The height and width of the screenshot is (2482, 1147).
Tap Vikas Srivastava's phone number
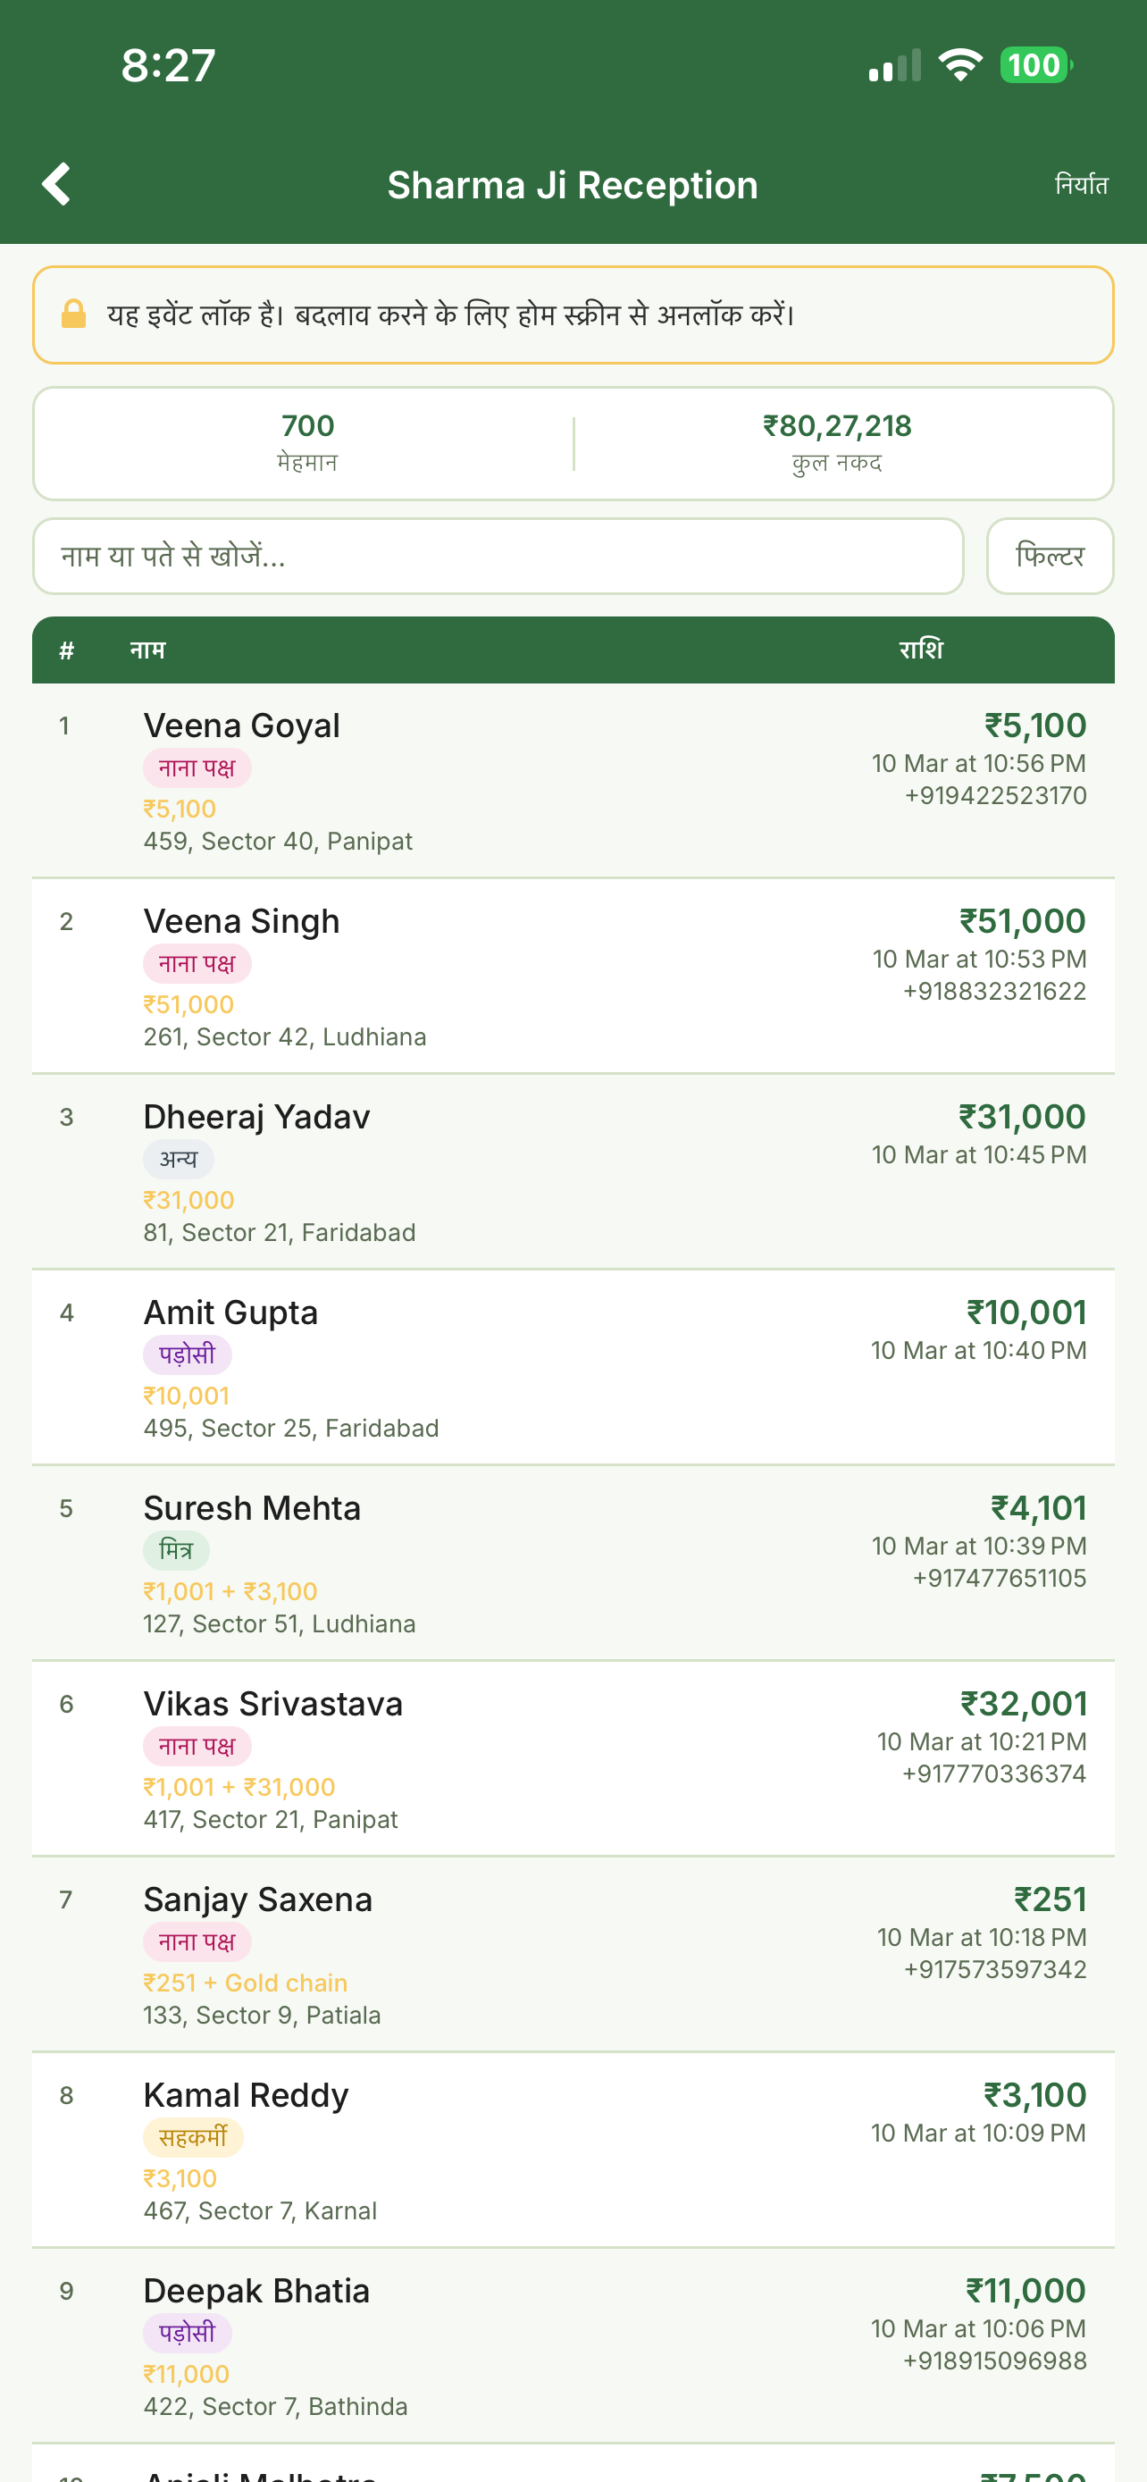tap(994, 1773)
